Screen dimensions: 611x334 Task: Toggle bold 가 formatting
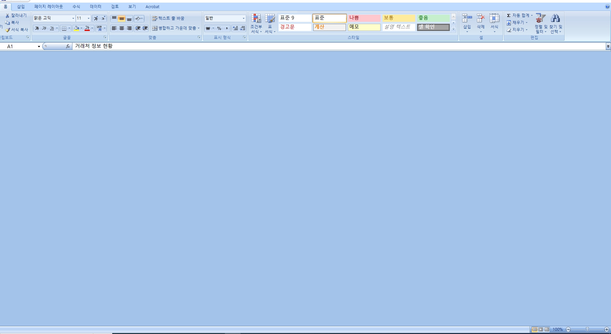tap(37, 28)
